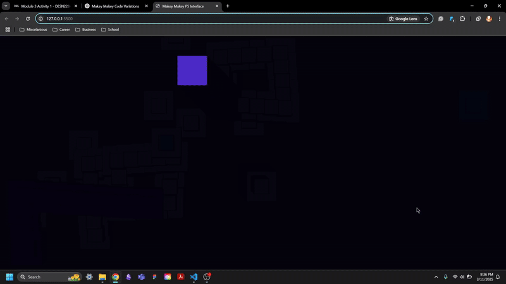The width and height of the screenshot is (506, 284).
Task: Open a new browser tab
Action: (x=228, y=6)
